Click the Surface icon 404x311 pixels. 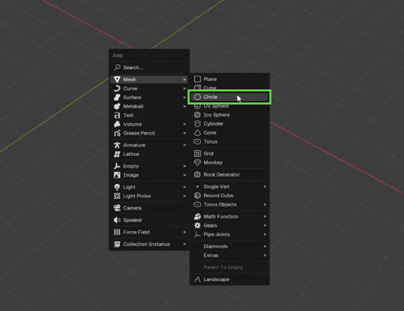click(x=117, y=97)
